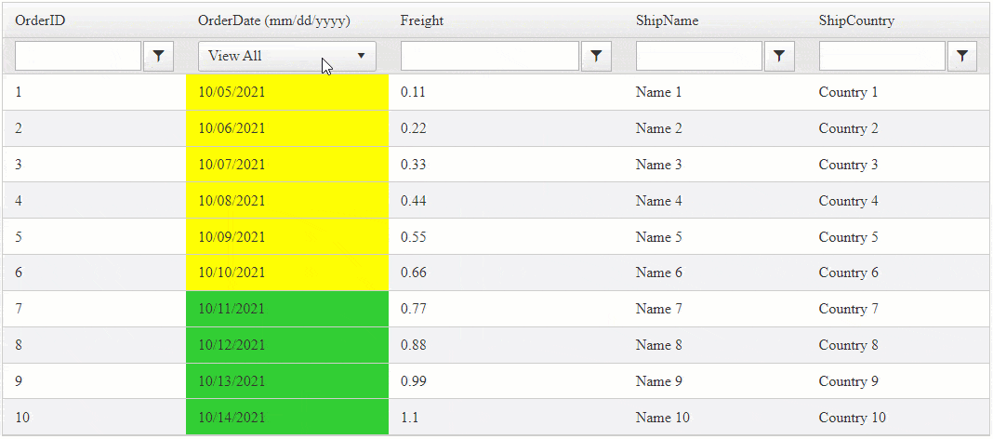Select the yellow 10/05/2021 date cell
Viewport: 993px width, 439px height.
(287, 92)
